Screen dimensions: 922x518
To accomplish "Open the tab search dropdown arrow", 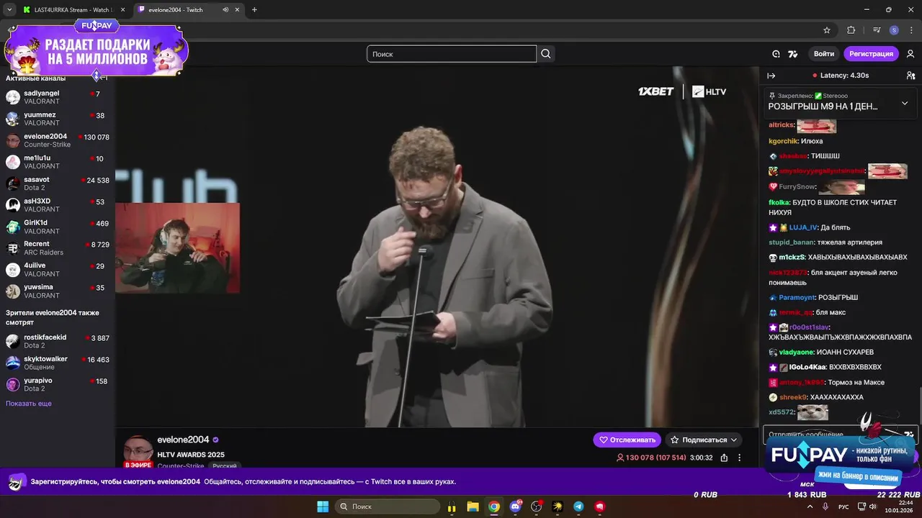I will tap(9, 10).
